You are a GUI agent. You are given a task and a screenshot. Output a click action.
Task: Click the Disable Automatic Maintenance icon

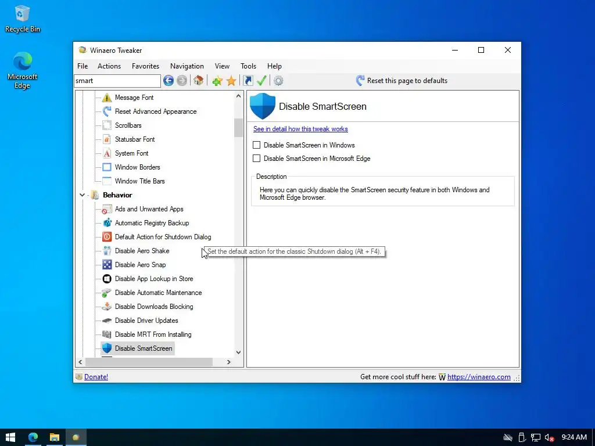[107, 293]
